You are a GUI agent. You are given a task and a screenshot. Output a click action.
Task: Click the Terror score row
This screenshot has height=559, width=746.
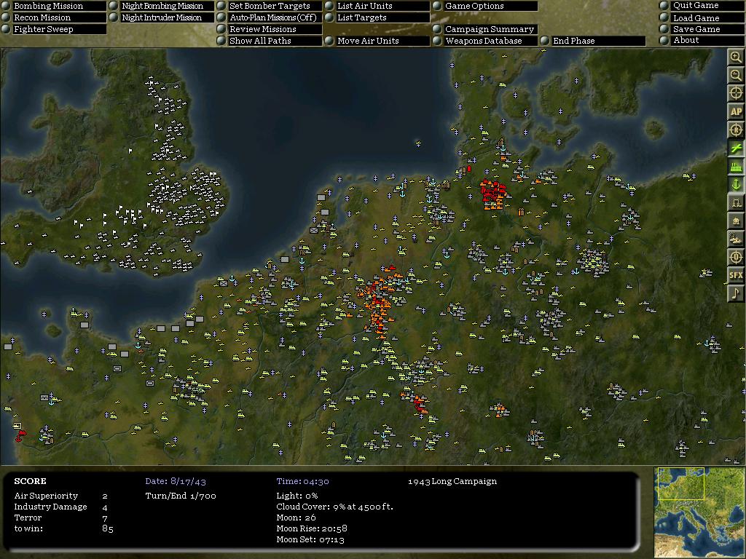click(61, 518)
